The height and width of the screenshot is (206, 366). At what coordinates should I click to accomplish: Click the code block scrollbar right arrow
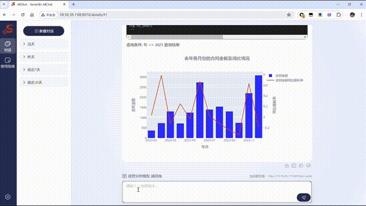[305, 37]
